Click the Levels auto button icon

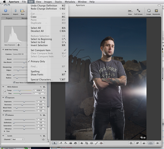(x=43, y=140)
